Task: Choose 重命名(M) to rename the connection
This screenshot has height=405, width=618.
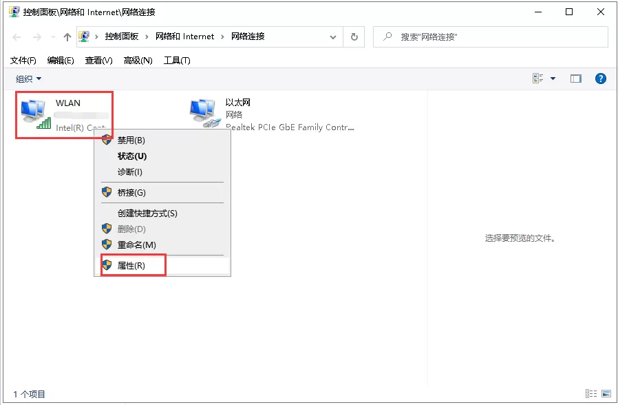Action: (136, 245)
